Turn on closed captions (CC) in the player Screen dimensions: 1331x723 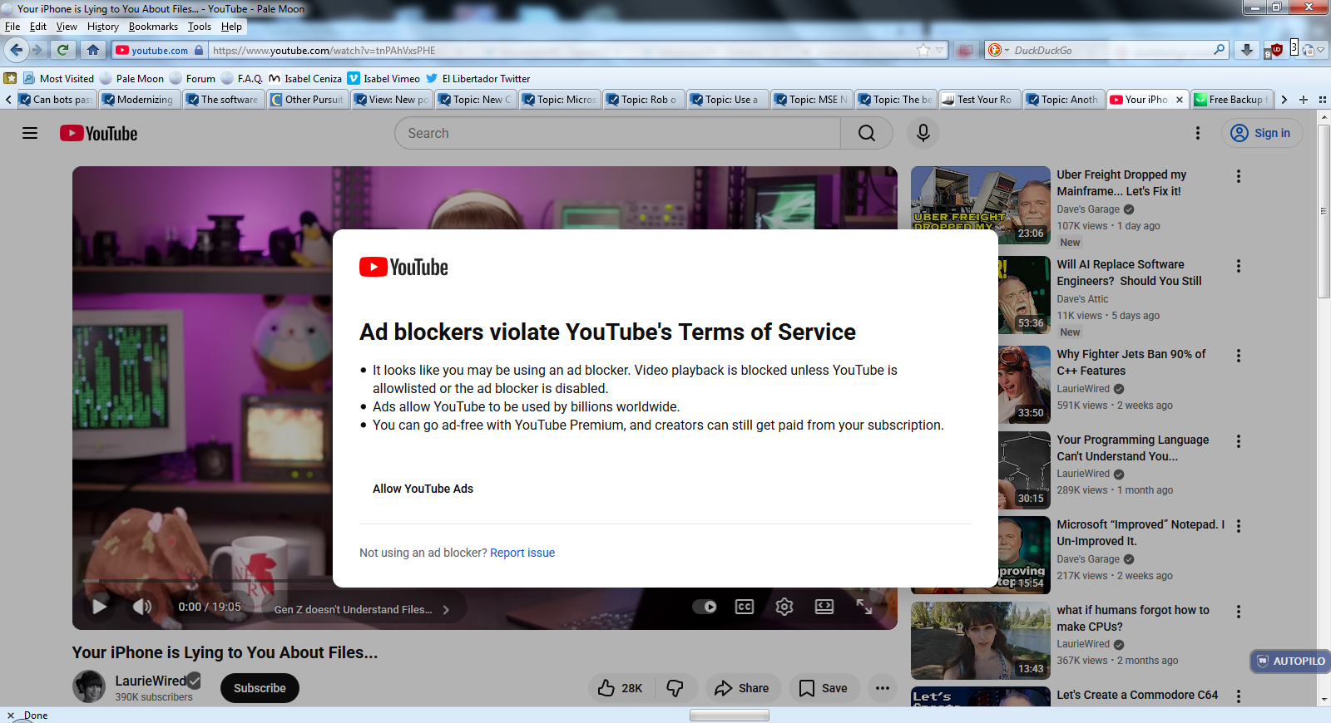pos(745,607)
